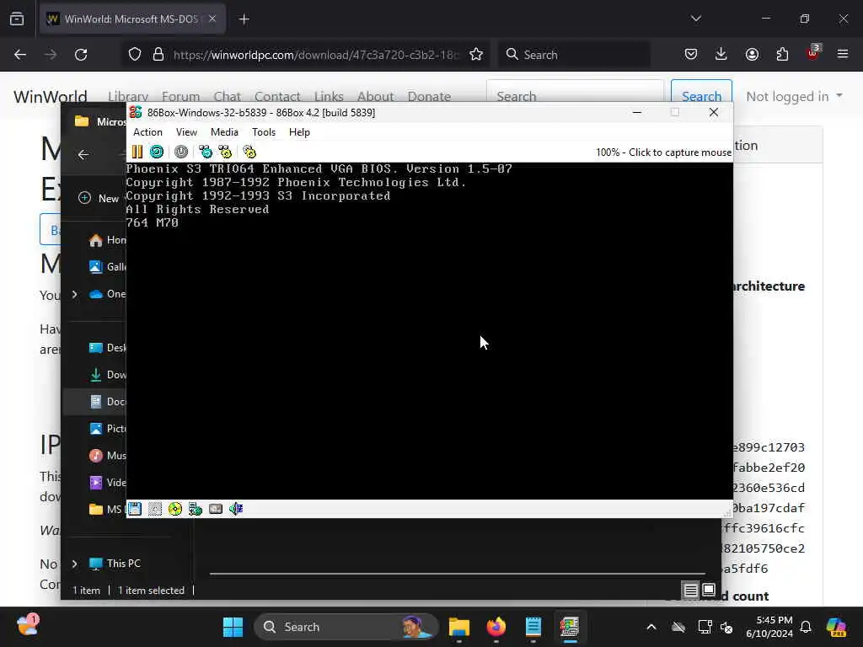The image size is (863, 647).
Task: Switch Explorer to large icons view
Action: (x=709, y=591)
